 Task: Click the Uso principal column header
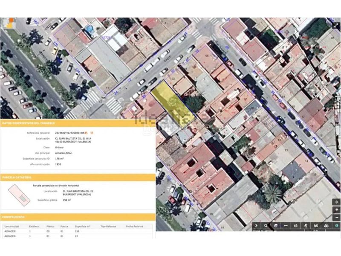pos(12,227)
